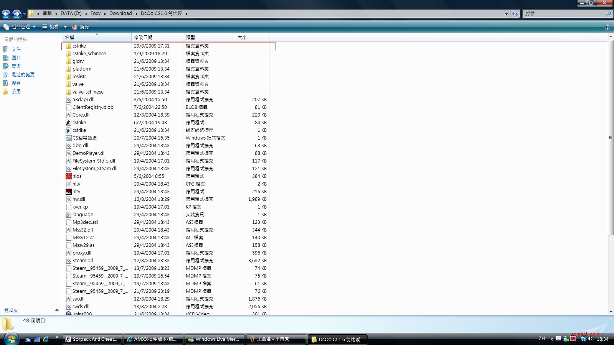Select the reslists folder
This screenshot has width=614, height=345.
(x=79, y=77)
